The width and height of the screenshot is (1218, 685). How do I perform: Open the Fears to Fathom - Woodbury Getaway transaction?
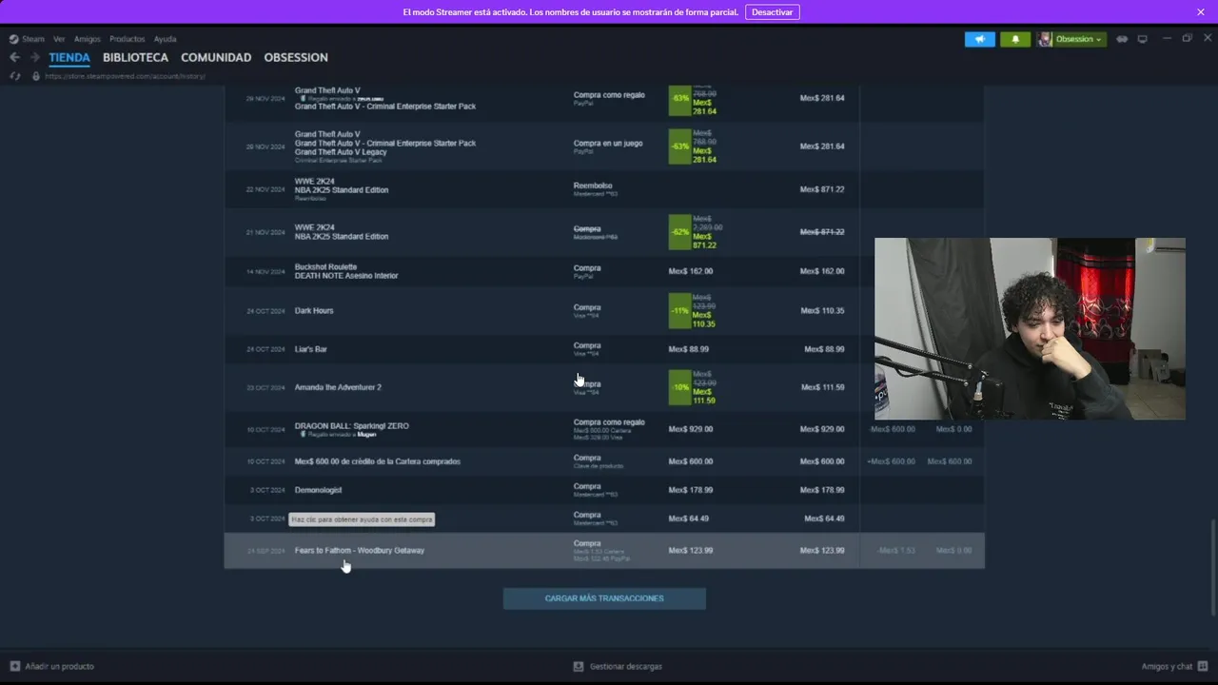(604, 551)
